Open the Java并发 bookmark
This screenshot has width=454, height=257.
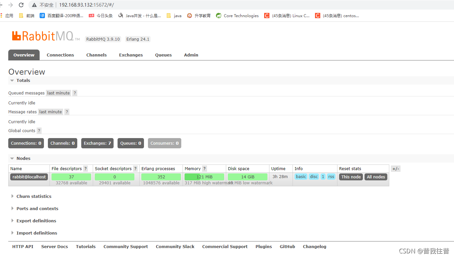140,16
